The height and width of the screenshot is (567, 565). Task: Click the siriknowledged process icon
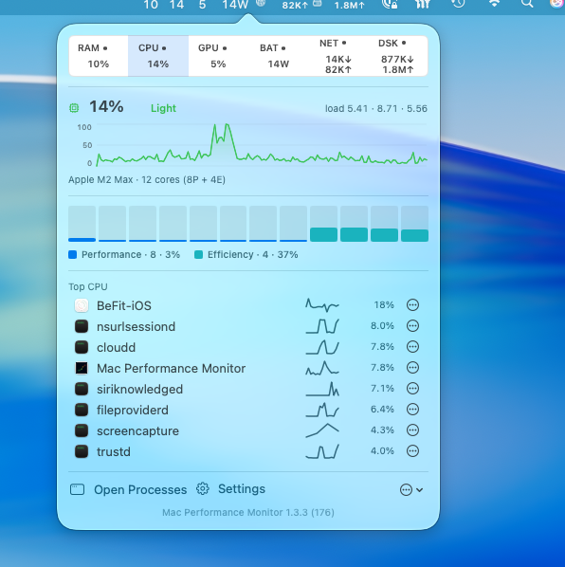pyautogui.click(x=82, y=389)
